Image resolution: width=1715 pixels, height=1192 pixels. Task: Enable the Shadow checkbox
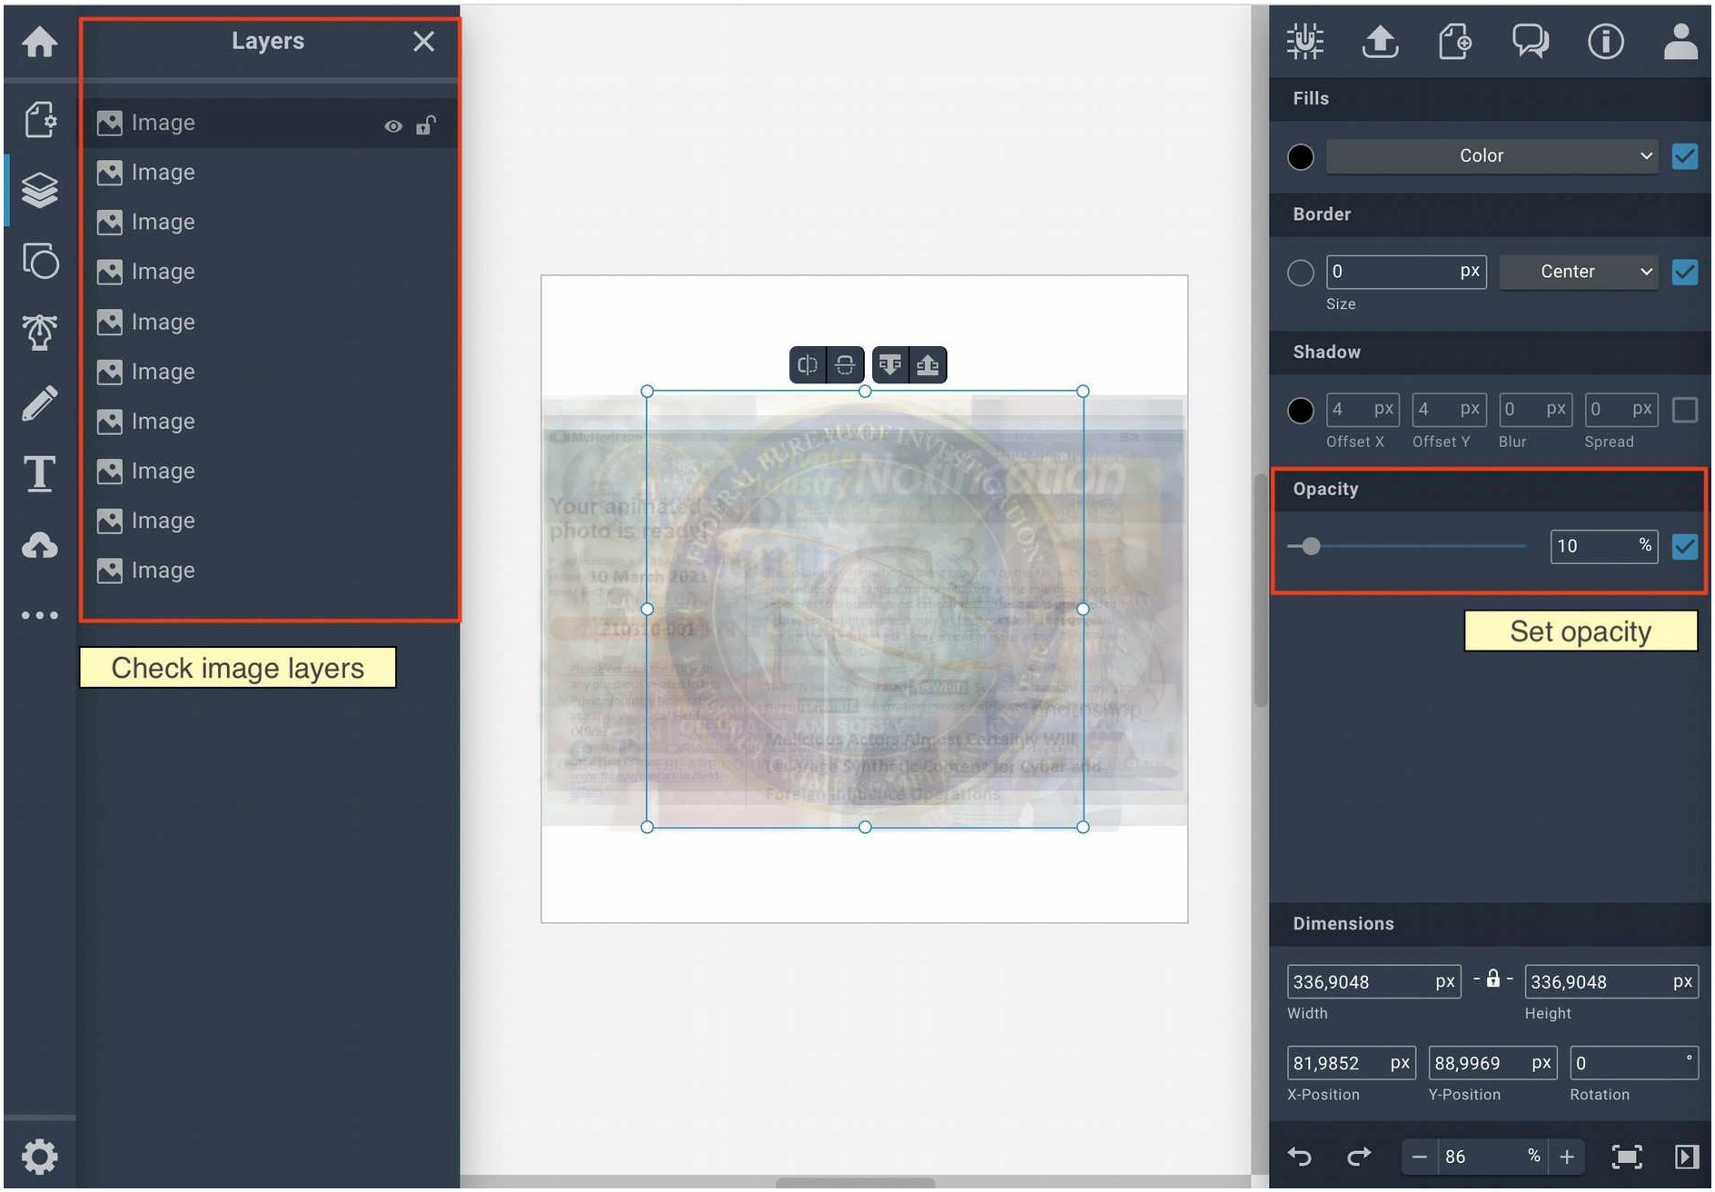pyautogui.click(x=1684, y=410)
